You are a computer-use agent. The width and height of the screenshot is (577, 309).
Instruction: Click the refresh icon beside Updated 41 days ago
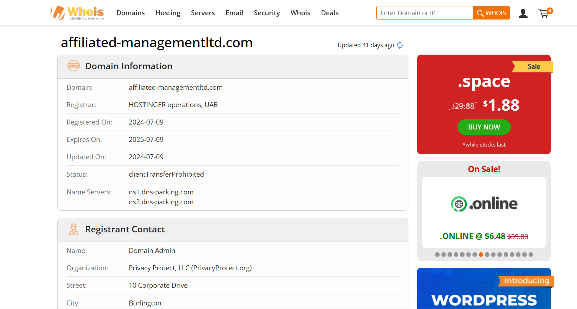point(400,45)
